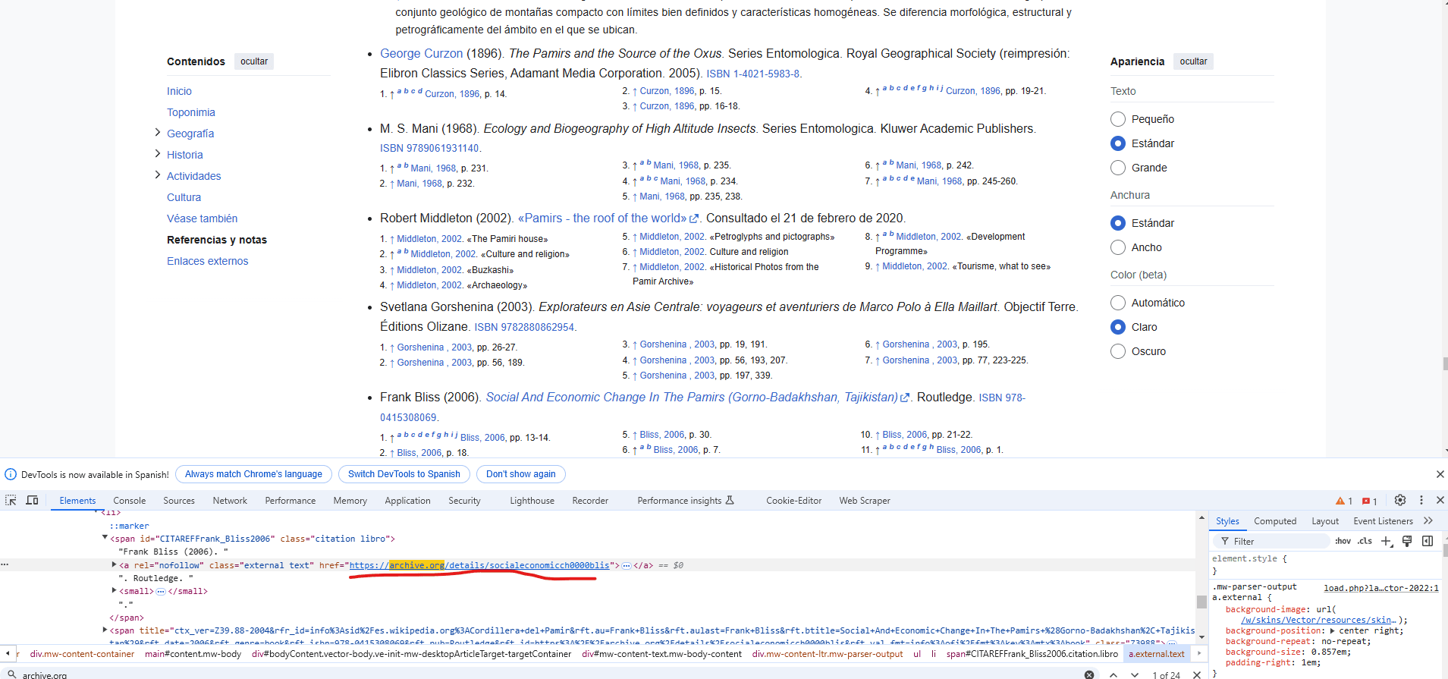Jump to next search result arrow

pos(1135,674)
